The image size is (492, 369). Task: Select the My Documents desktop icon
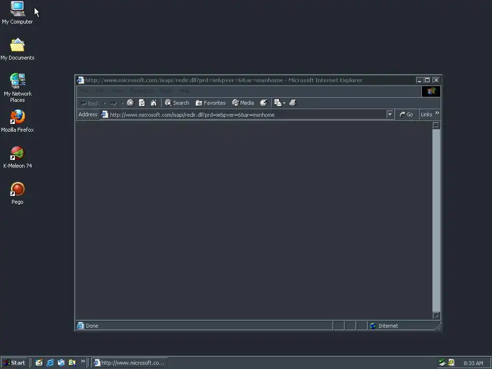pyautogui.click(x=17, y=49)
